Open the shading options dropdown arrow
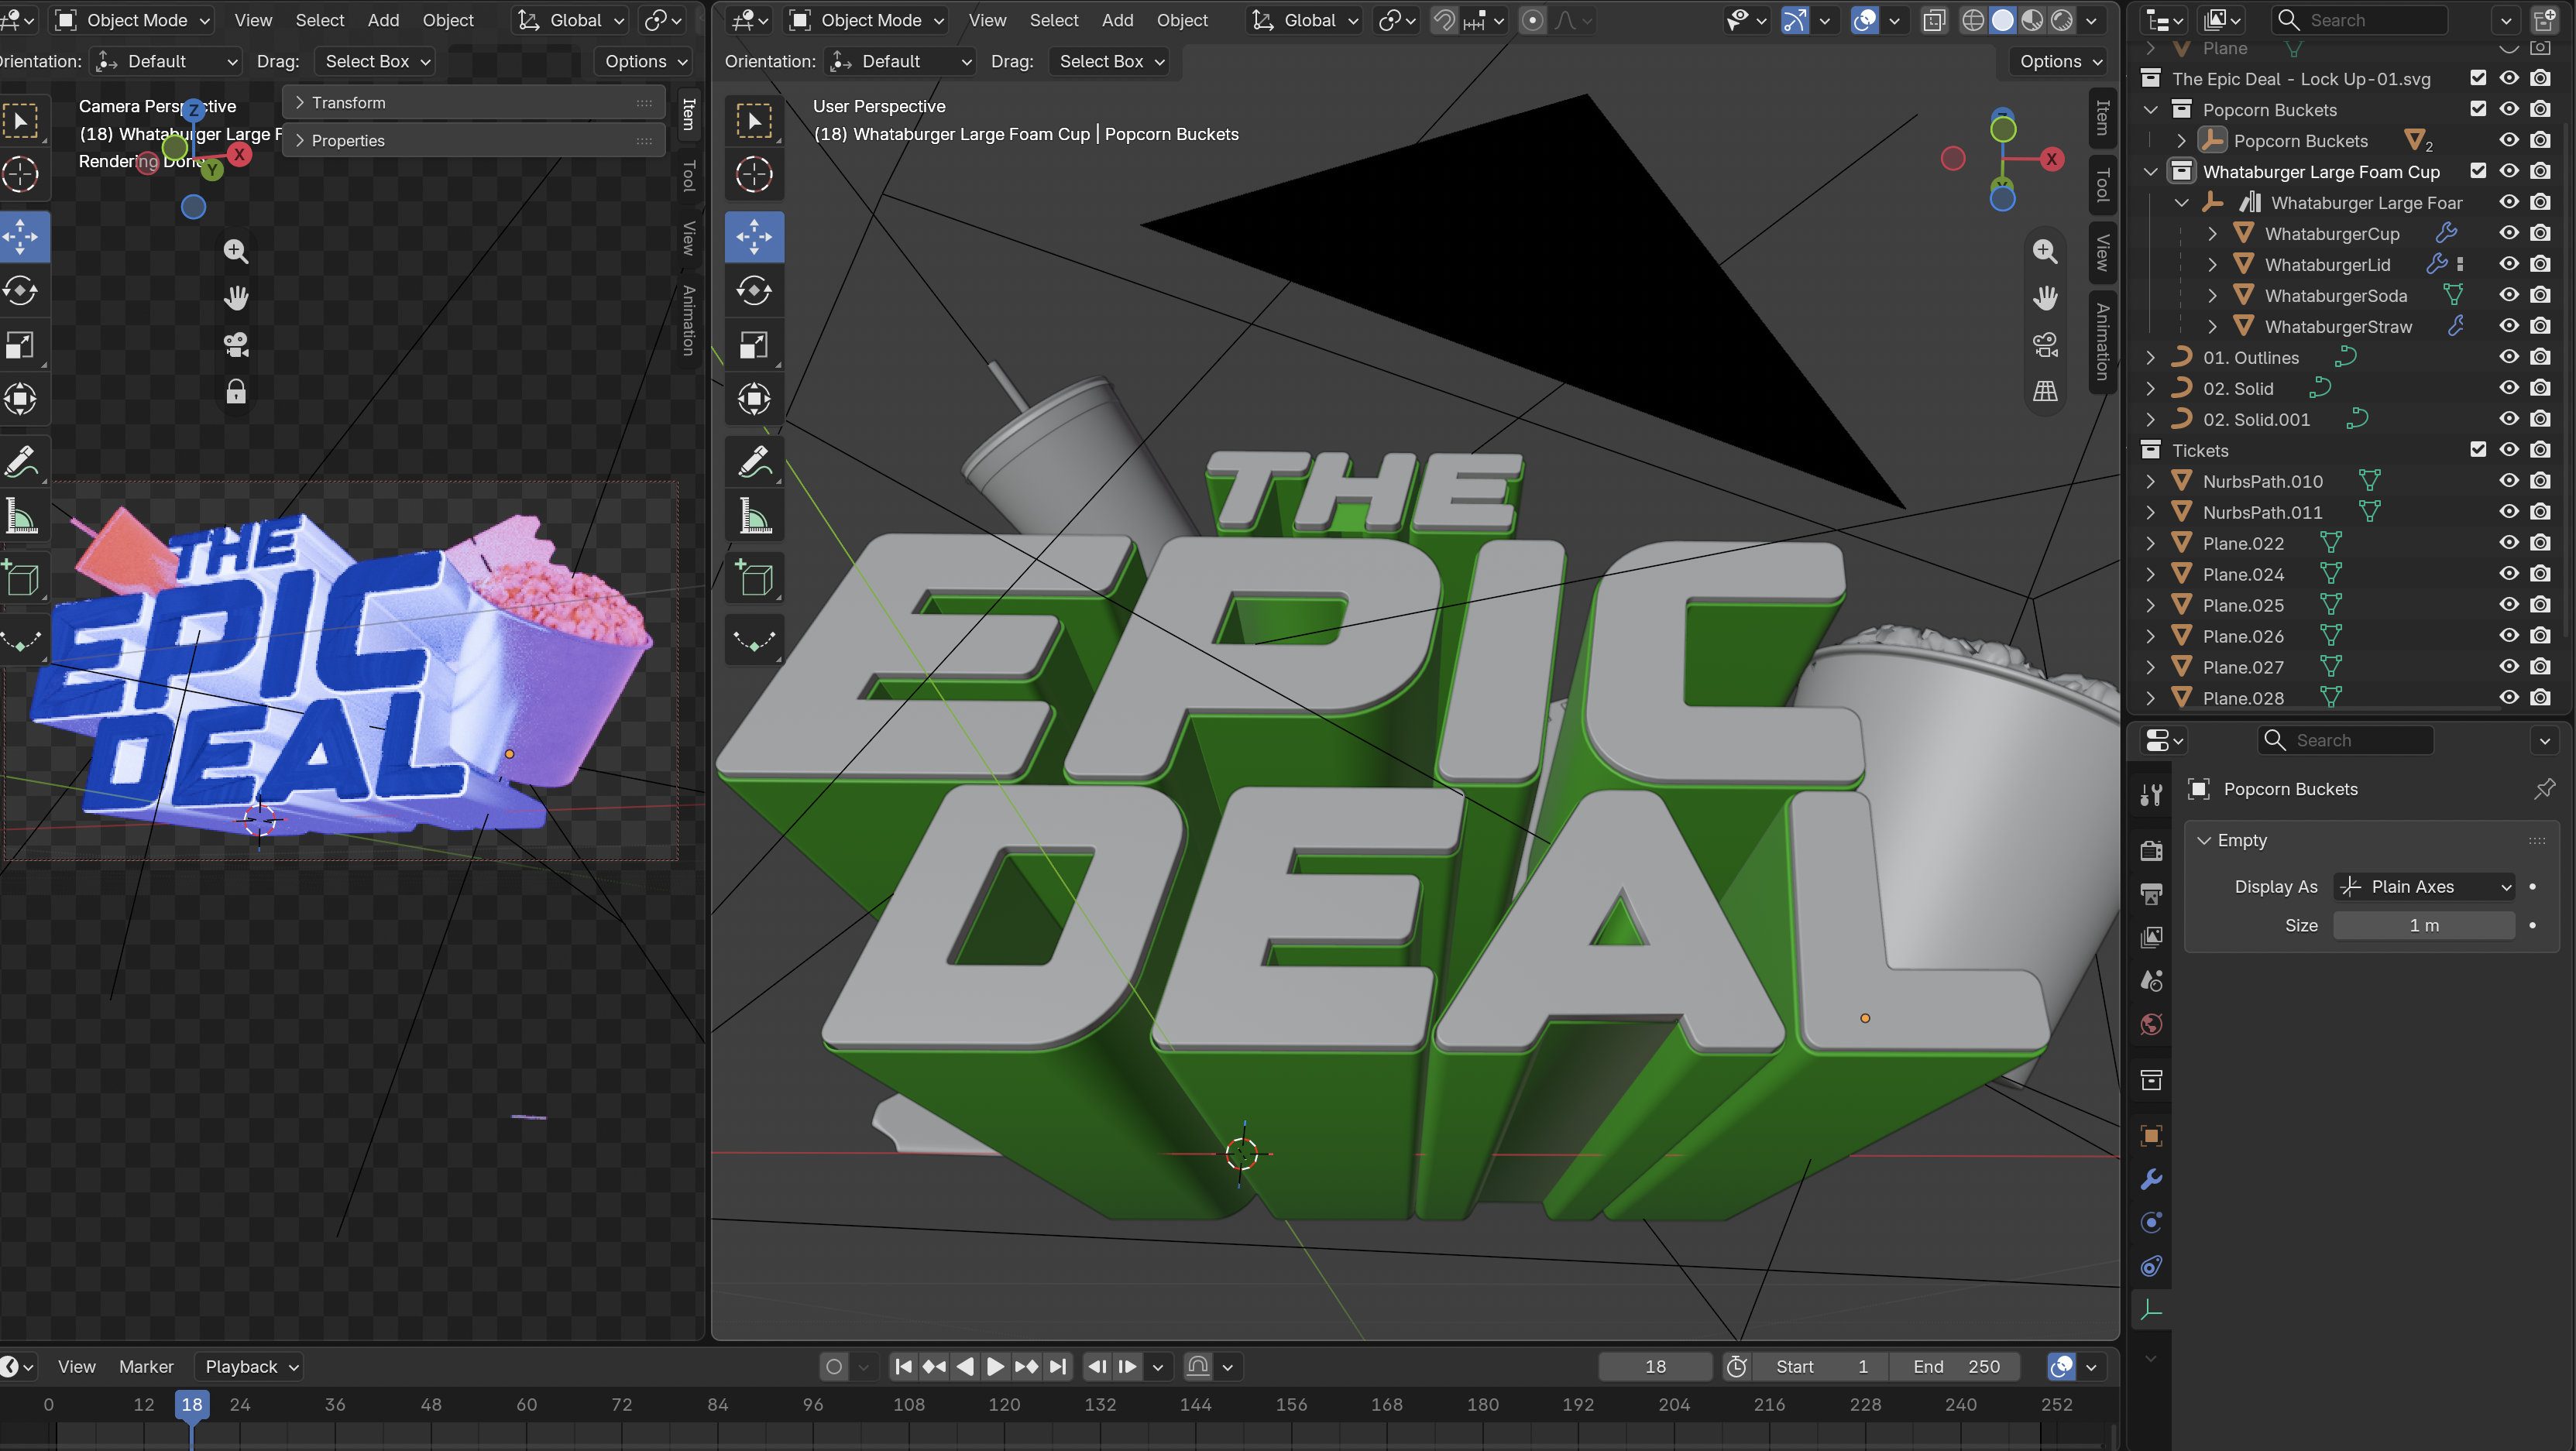This screenshot has width=2576, height=1451. click(x=2091, y=20)
